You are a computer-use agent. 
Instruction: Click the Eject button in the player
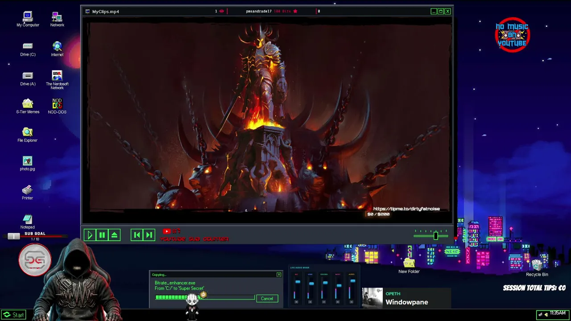pos(114,235)
